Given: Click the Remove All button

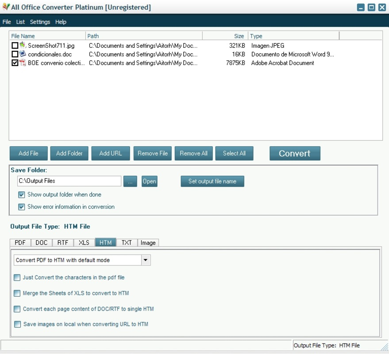Looking at the screenshot, I should click(x=193, y=153).
